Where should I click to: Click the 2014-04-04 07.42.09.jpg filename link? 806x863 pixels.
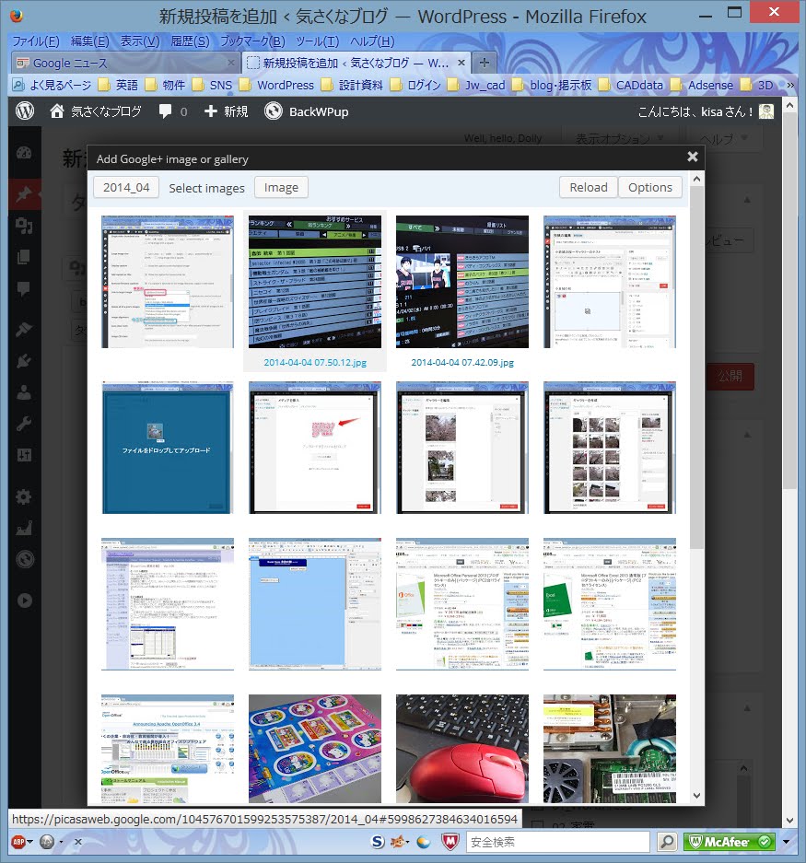point(462,362)
